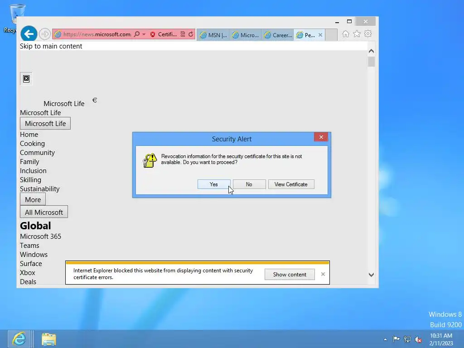The width and height of the screenshot is (464, 348).
Task: Open the taskbar clock showing 10:31 AM
Action: tap(441, 339)
